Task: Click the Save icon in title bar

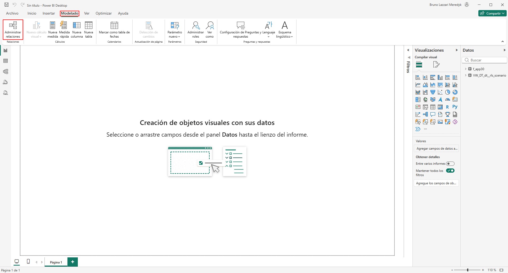Action: tap(7, 5)
